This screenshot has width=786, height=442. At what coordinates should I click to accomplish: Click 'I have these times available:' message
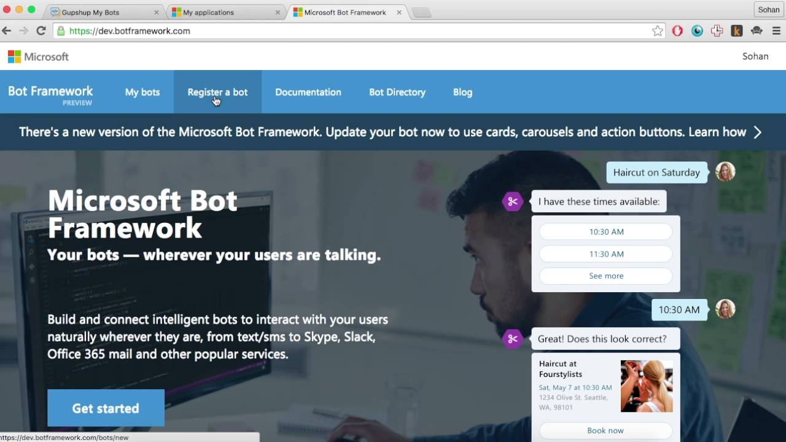[x=599, y=201]
